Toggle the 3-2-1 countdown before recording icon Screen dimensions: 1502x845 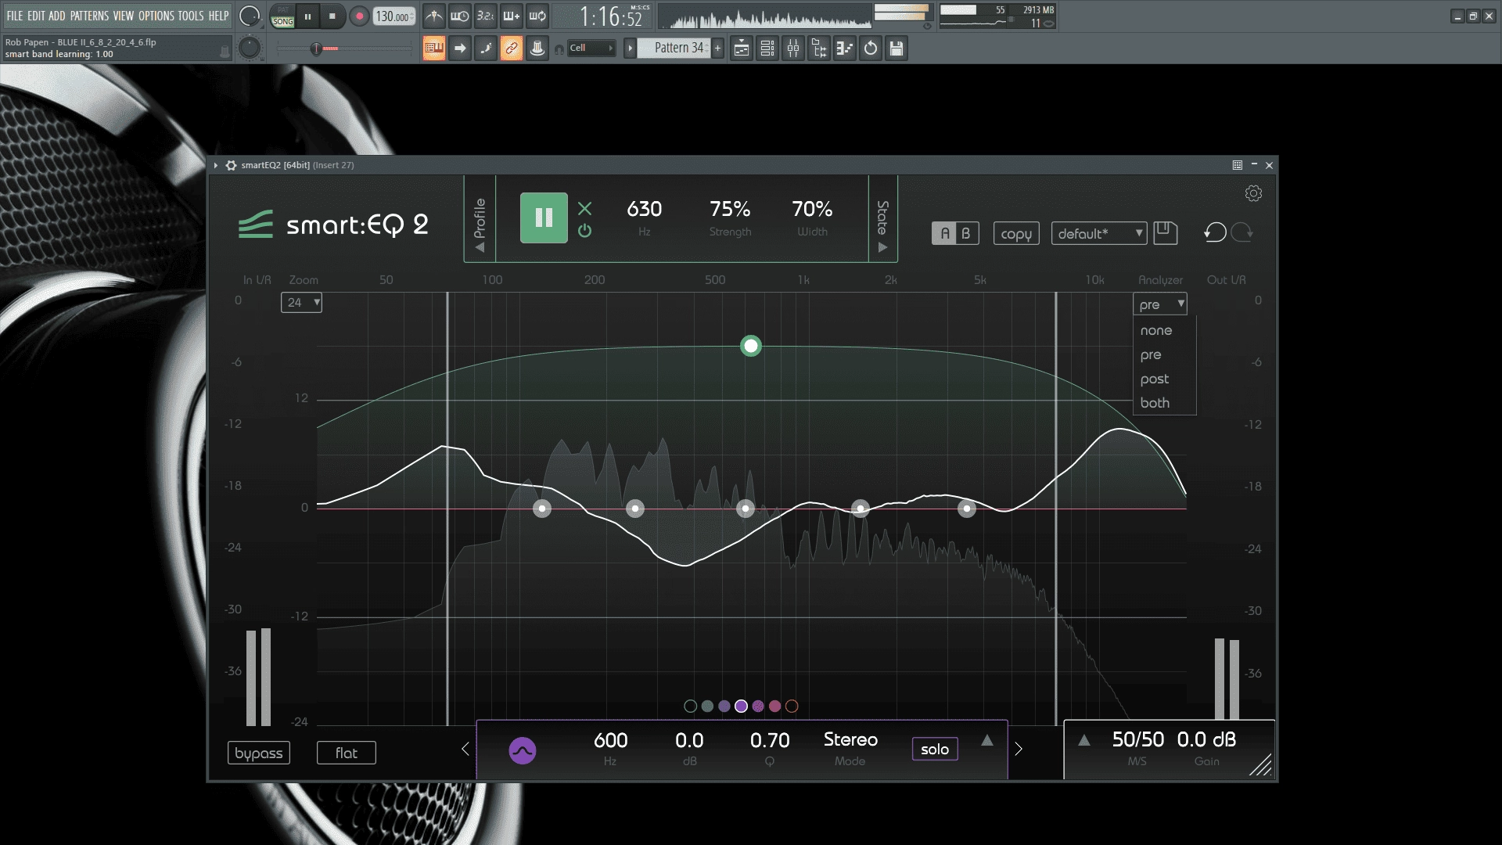pyautogui.click(x=486, y=16)
